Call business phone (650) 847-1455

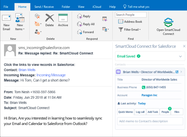156,87
